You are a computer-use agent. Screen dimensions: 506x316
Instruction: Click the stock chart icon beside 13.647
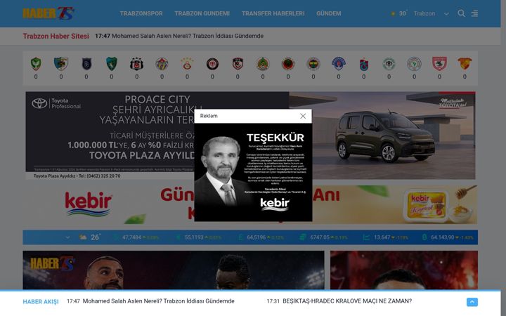[x=366, y=237]
